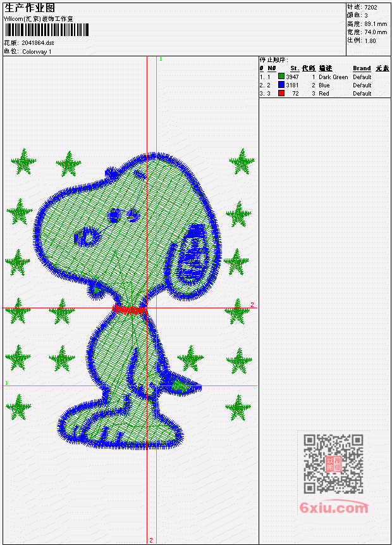The image size is (392, 545).
Task: Select the height value 89.1 mm
Action: 376,24
